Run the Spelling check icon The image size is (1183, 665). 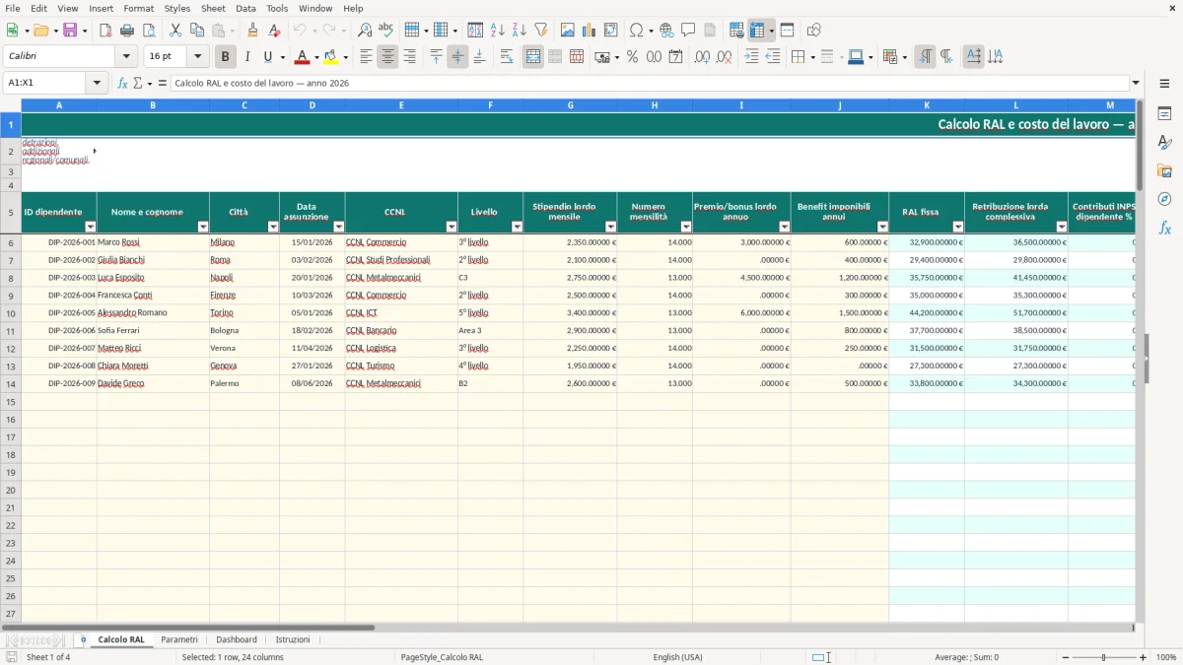pos(386,31)
